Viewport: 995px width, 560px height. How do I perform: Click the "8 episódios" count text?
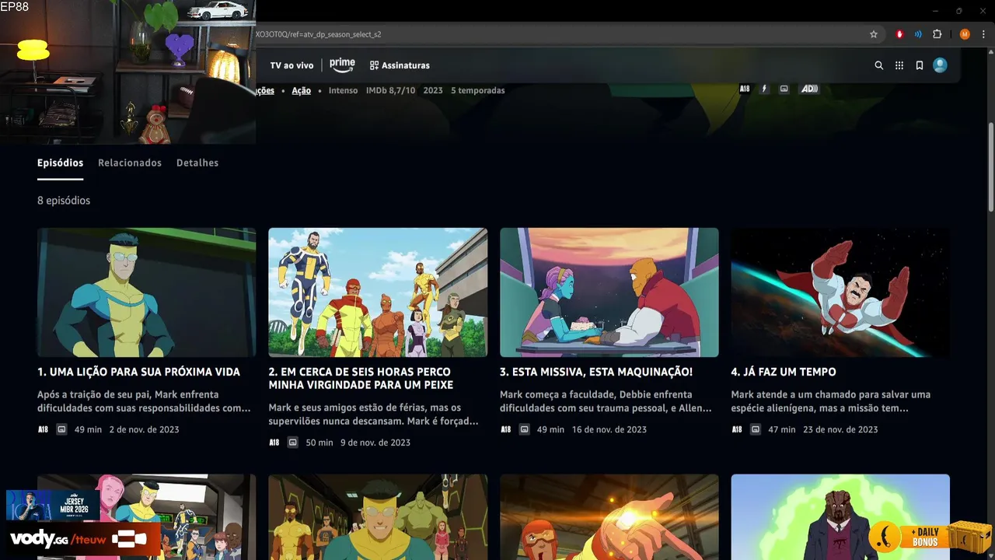(x=64, y=201)
